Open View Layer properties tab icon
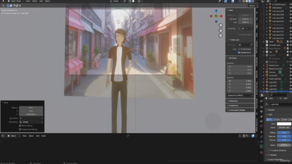Image resolution: width=292 pixels, height=164 pixels. (261, 117)
